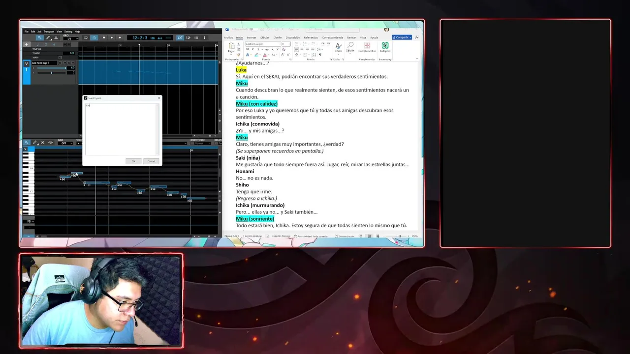Close the Insert Lyrics dialog
This screenshot has width=630, height=354.
coord(159,98)
